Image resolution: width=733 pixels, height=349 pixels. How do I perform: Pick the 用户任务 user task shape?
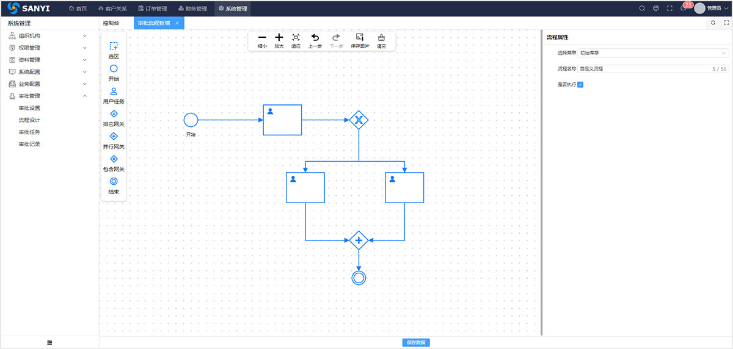(x=114, y=95)
